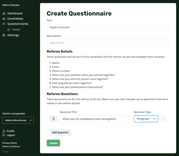Submit with the green Create button
The image size is (179, 156).
(x=53, y=143)
